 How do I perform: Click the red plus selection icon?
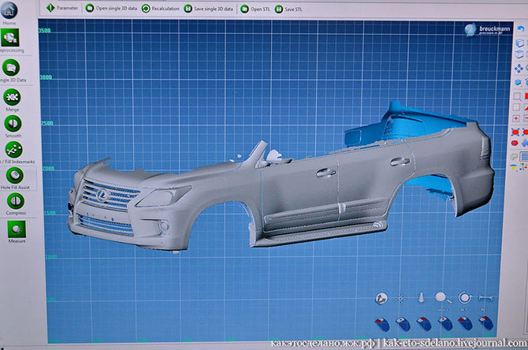(515, 118)
